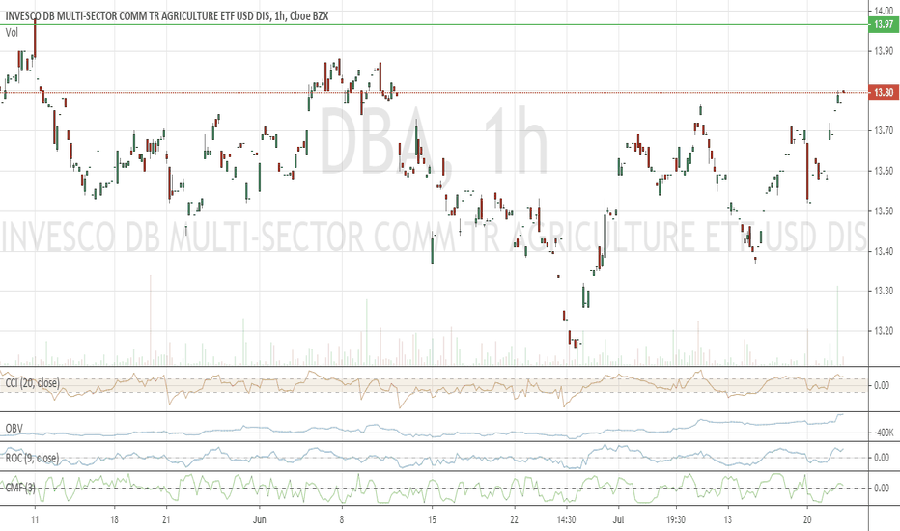Click the 13.30 price axis value
Viewport: 900px width, 531px height.
884,291
